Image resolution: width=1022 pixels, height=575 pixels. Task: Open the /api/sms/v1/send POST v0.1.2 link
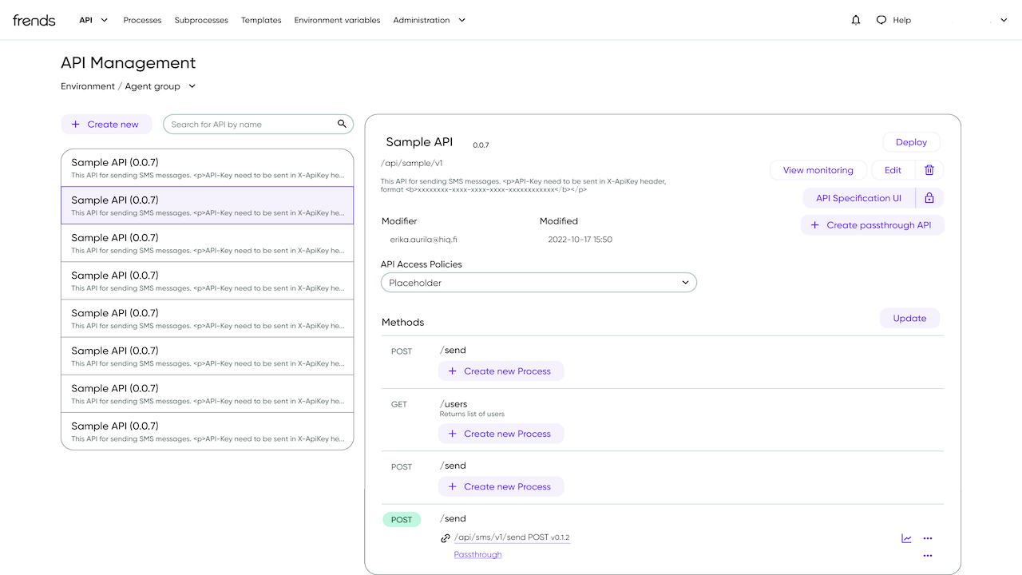click(x=512, y=537)
